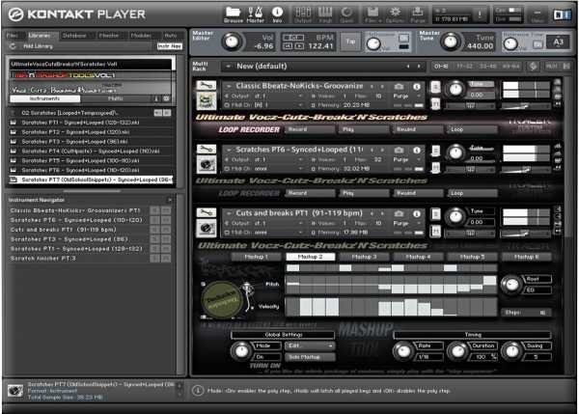Click the wrench icon for Cuts and breaks PT1
The height and width of the screenshot is (414, 579).
coord(207,213)
